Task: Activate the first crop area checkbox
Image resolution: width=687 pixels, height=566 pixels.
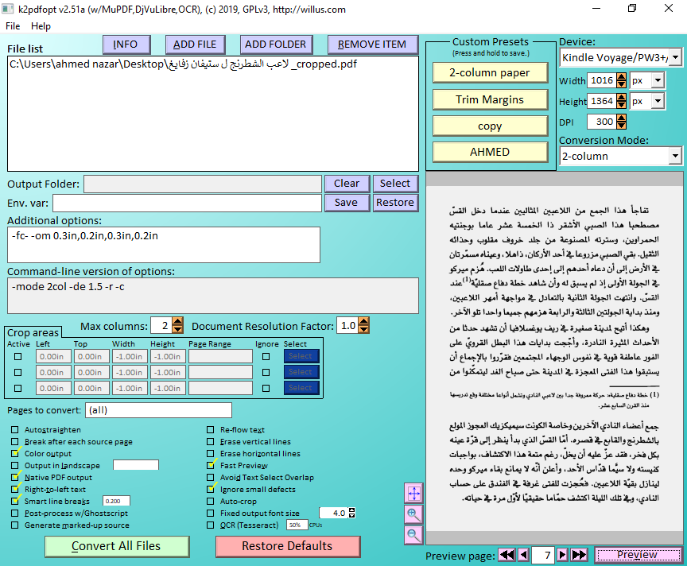Action: coord(18,357)
